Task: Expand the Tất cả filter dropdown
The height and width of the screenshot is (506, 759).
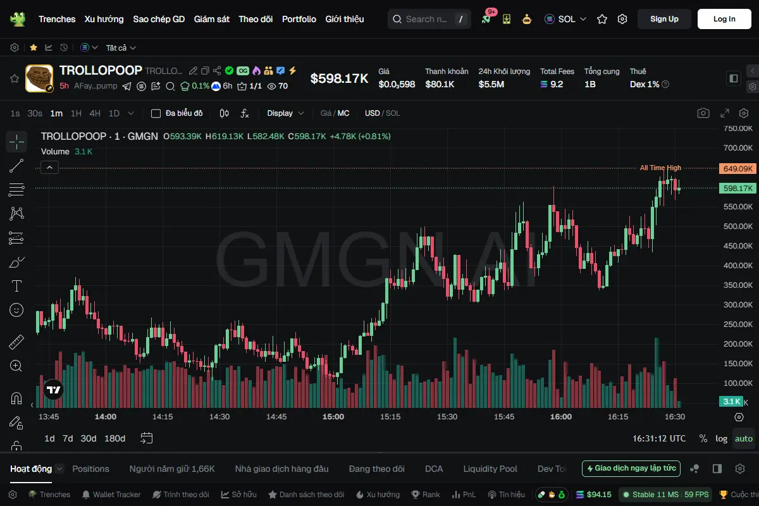Action: click(121, 47)
